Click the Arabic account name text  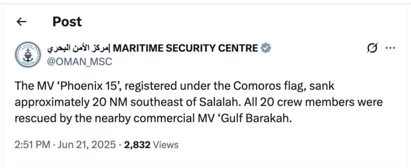(x=79, y=48)
